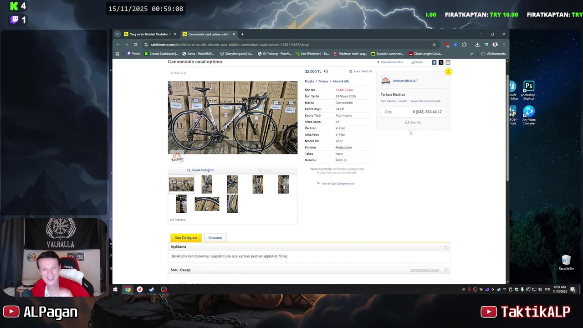
Task: Collapse the Açıklama section
Action: [446, 246]
